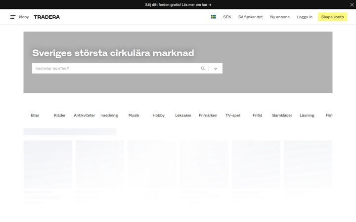Viewport: 356px width, 222px height.
Task: Click 'Ny annons' in the header
Action: (x=280, y=17)
